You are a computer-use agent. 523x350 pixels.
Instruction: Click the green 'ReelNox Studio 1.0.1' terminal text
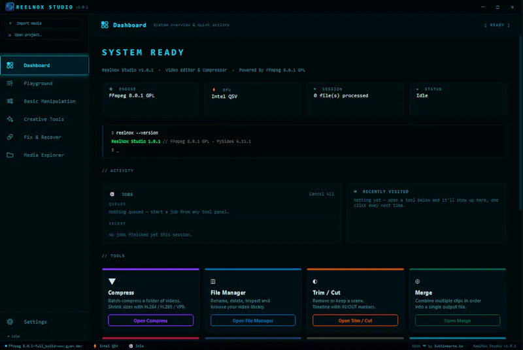click(x=136, y=141)
